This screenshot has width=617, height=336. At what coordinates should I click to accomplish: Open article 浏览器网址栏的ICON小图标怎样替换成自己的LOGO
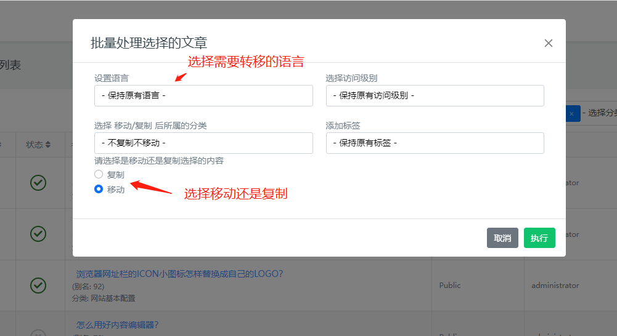[179, 274]
